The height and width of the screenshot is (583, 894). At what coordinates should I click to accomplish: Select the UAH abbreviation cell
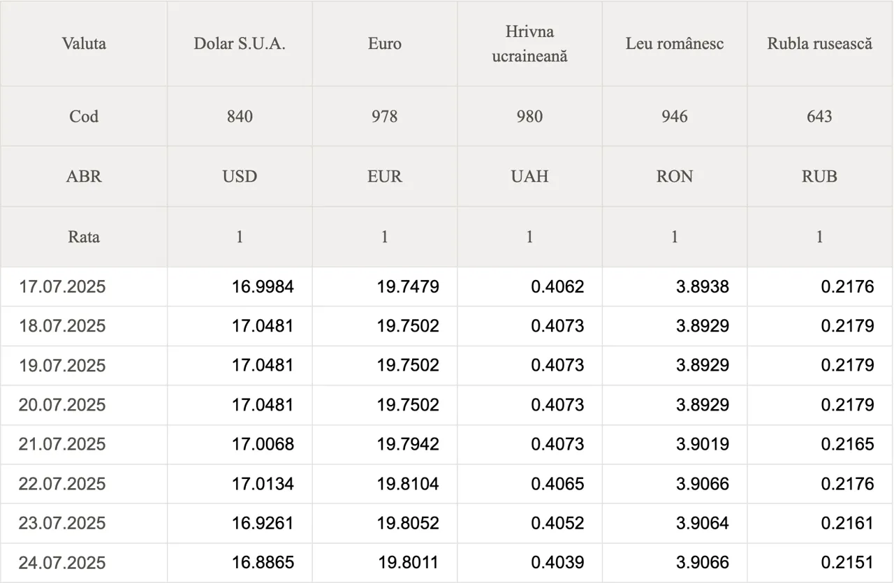[529, 176]
